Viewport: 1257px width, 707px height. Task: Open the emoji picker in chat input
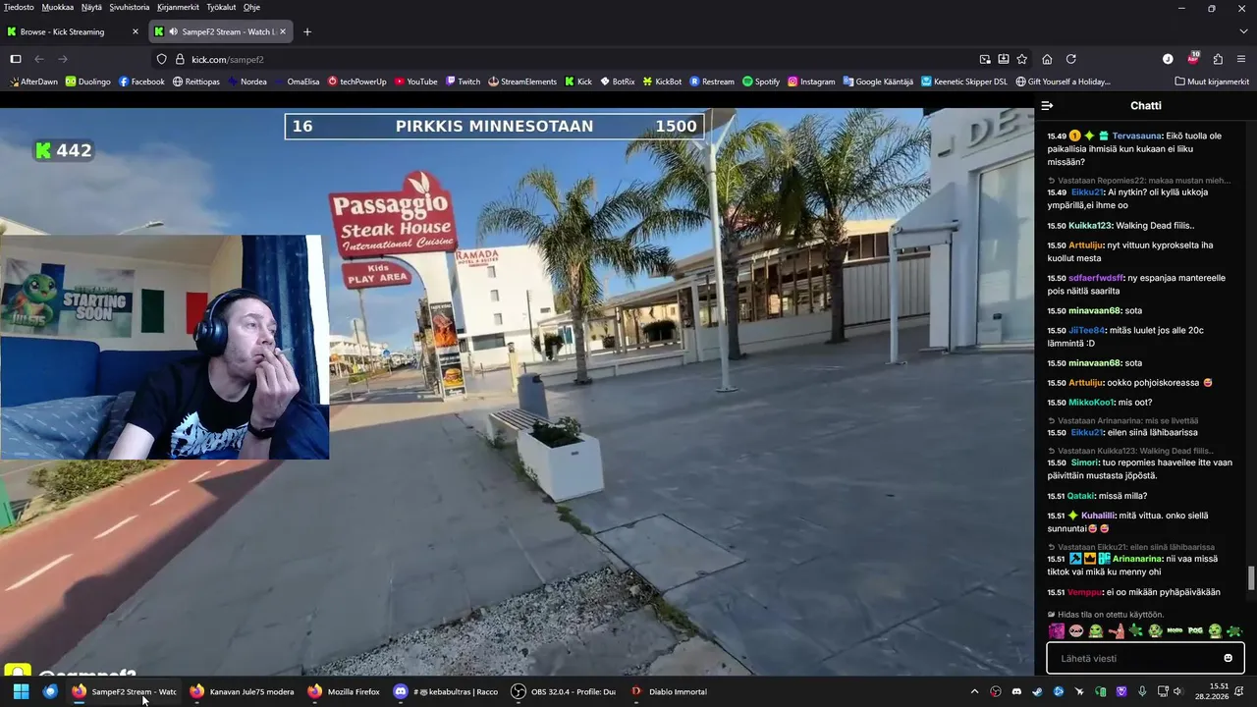[1228, 658]
